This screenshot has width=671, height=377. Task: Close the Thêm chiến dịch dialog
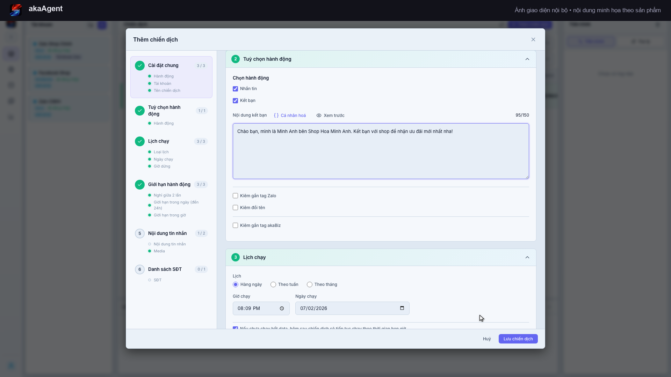pos(533,39)
